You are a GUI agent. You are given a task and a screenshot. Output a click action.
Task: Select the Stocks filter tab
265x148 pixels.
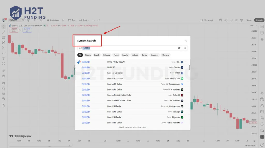88,55
